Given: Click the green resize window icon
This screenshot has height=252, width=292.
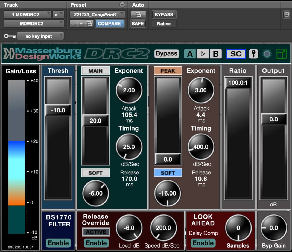Looking at the screenshot, I should pyautogui.click(x=281, y=54).
